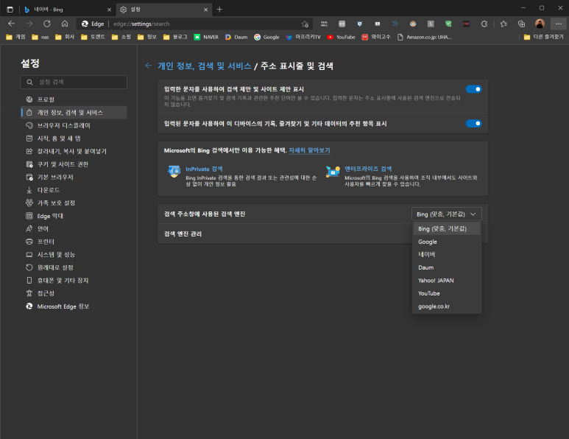Open the 엔터프라이즈 검색 link
Viewport: 569px width, 439px height.
pos(368,169)
